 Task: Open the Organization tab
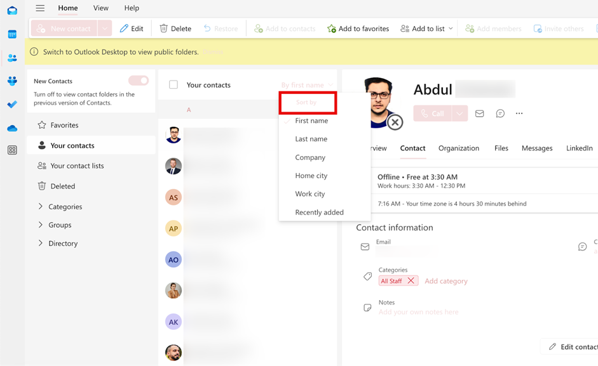click(x=459, y=148)
